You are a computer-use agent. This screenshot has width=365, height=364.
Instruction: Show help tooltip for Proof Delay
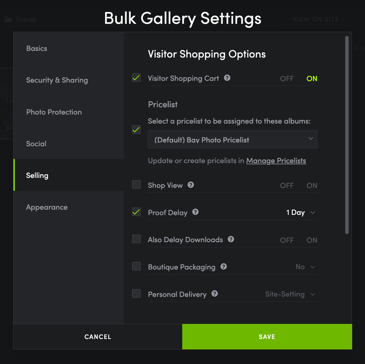point(195,212)
